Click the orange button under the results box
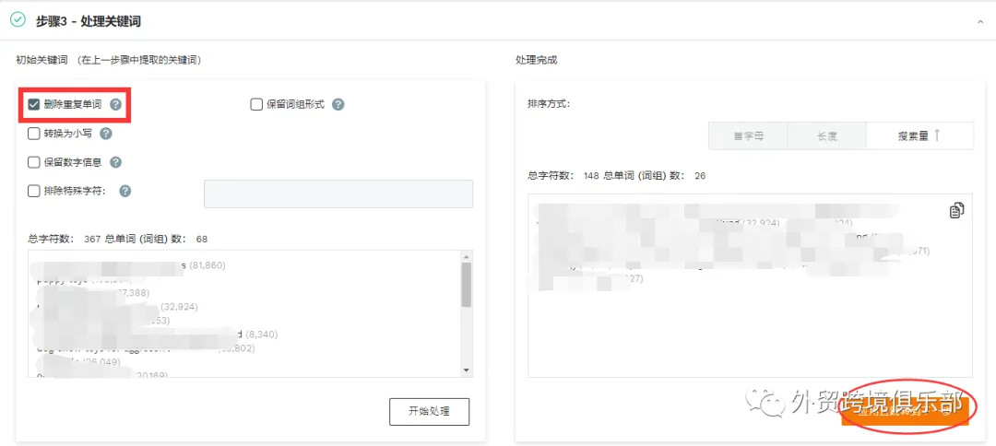This screenshot has width=996, height=446. pyautogui.click(x=906, y=411)
